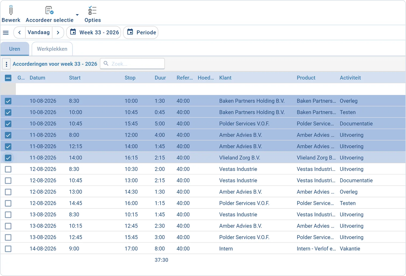Check row 13-08-2026 10:15 checkbox
Image resolution: width=406 pixels, height=276 pixels.
8,226
